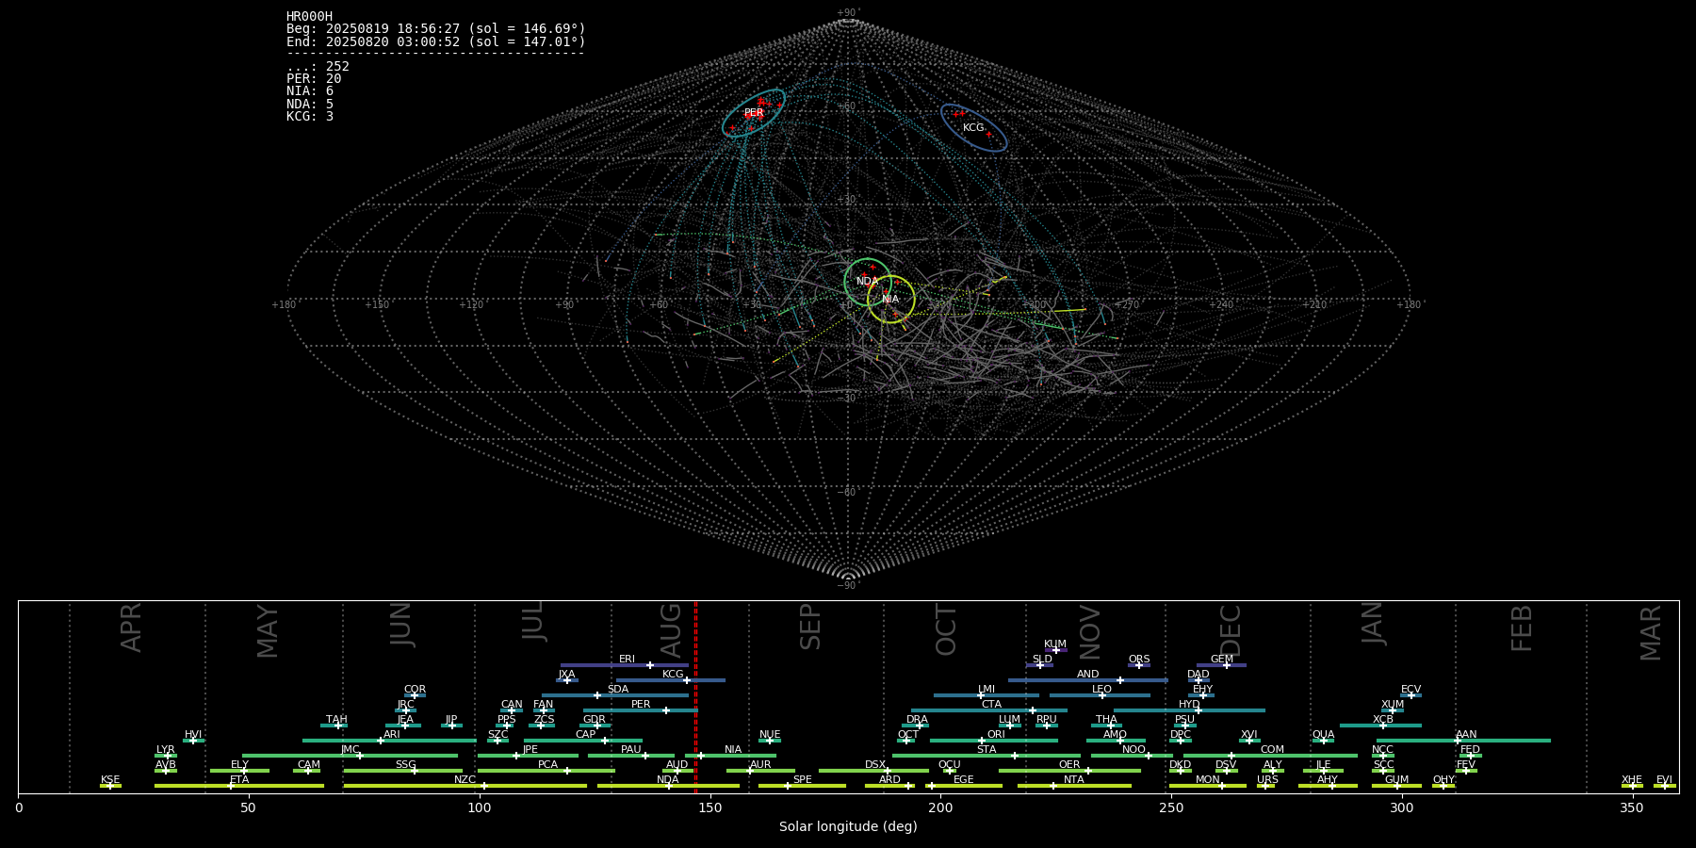Click the '-90°' latitude label below the sky map
This screenshot has width=1696, height=848.
point(848,586)
